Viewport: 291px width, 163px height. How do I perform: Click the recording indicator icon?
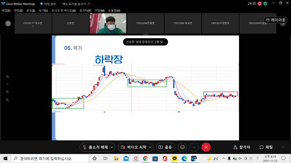coord(260,4)
